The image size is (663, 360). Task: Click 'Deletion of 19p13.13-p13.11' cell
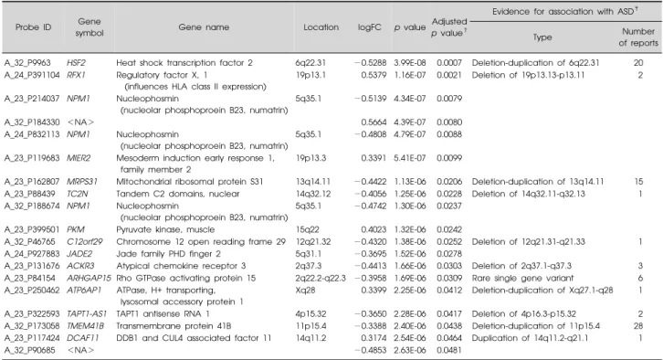coord(528,75)
